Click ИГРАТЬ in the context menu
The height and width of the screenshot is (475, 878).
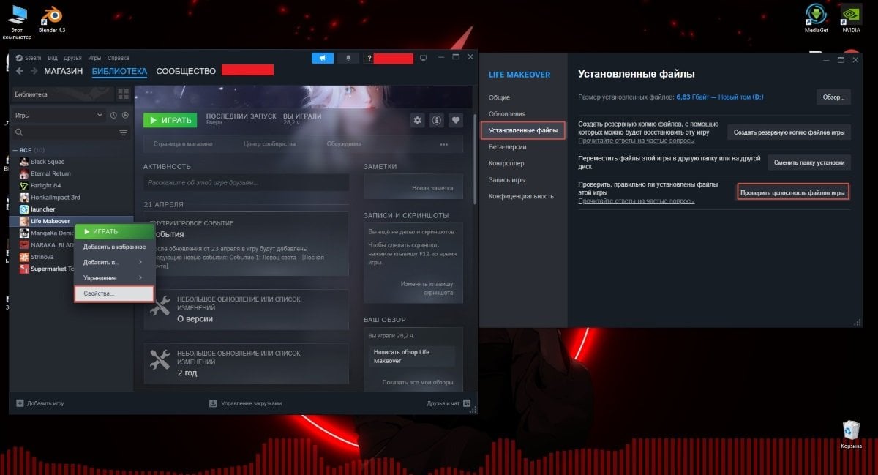coord(114,231)
